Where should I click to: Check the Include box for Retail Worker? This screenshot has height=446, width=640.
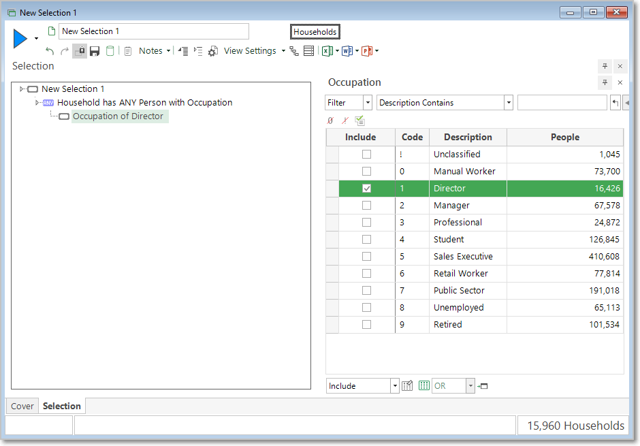[x=366, y=274]
